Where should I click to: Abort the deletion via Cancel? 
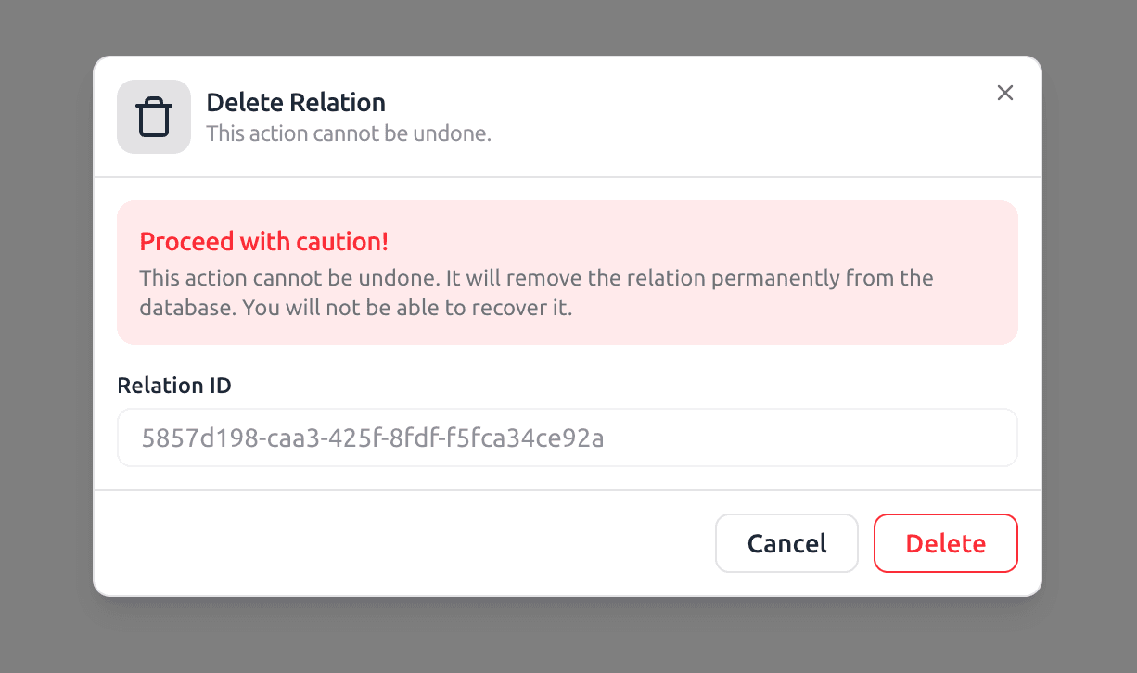[x=786, y=543]
